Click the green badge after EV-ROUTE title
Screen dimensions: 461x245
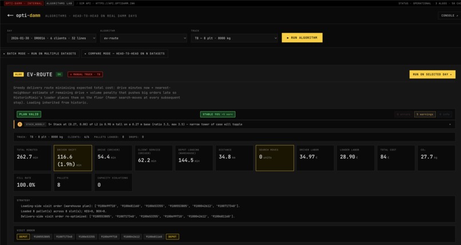tap(59, 74)
